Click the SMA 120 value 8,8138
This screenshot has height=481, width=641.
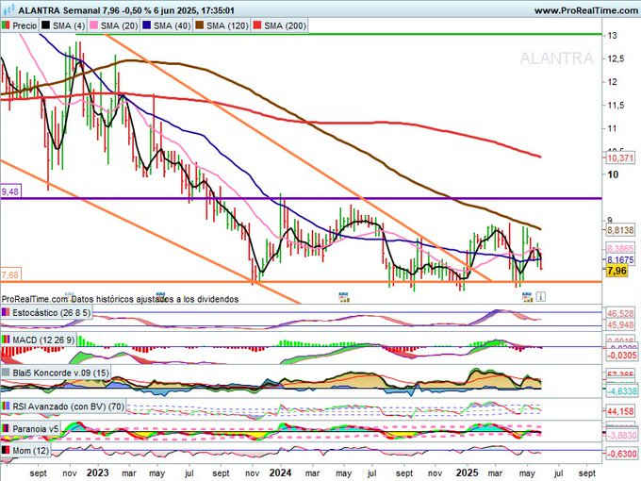[620, 230]
